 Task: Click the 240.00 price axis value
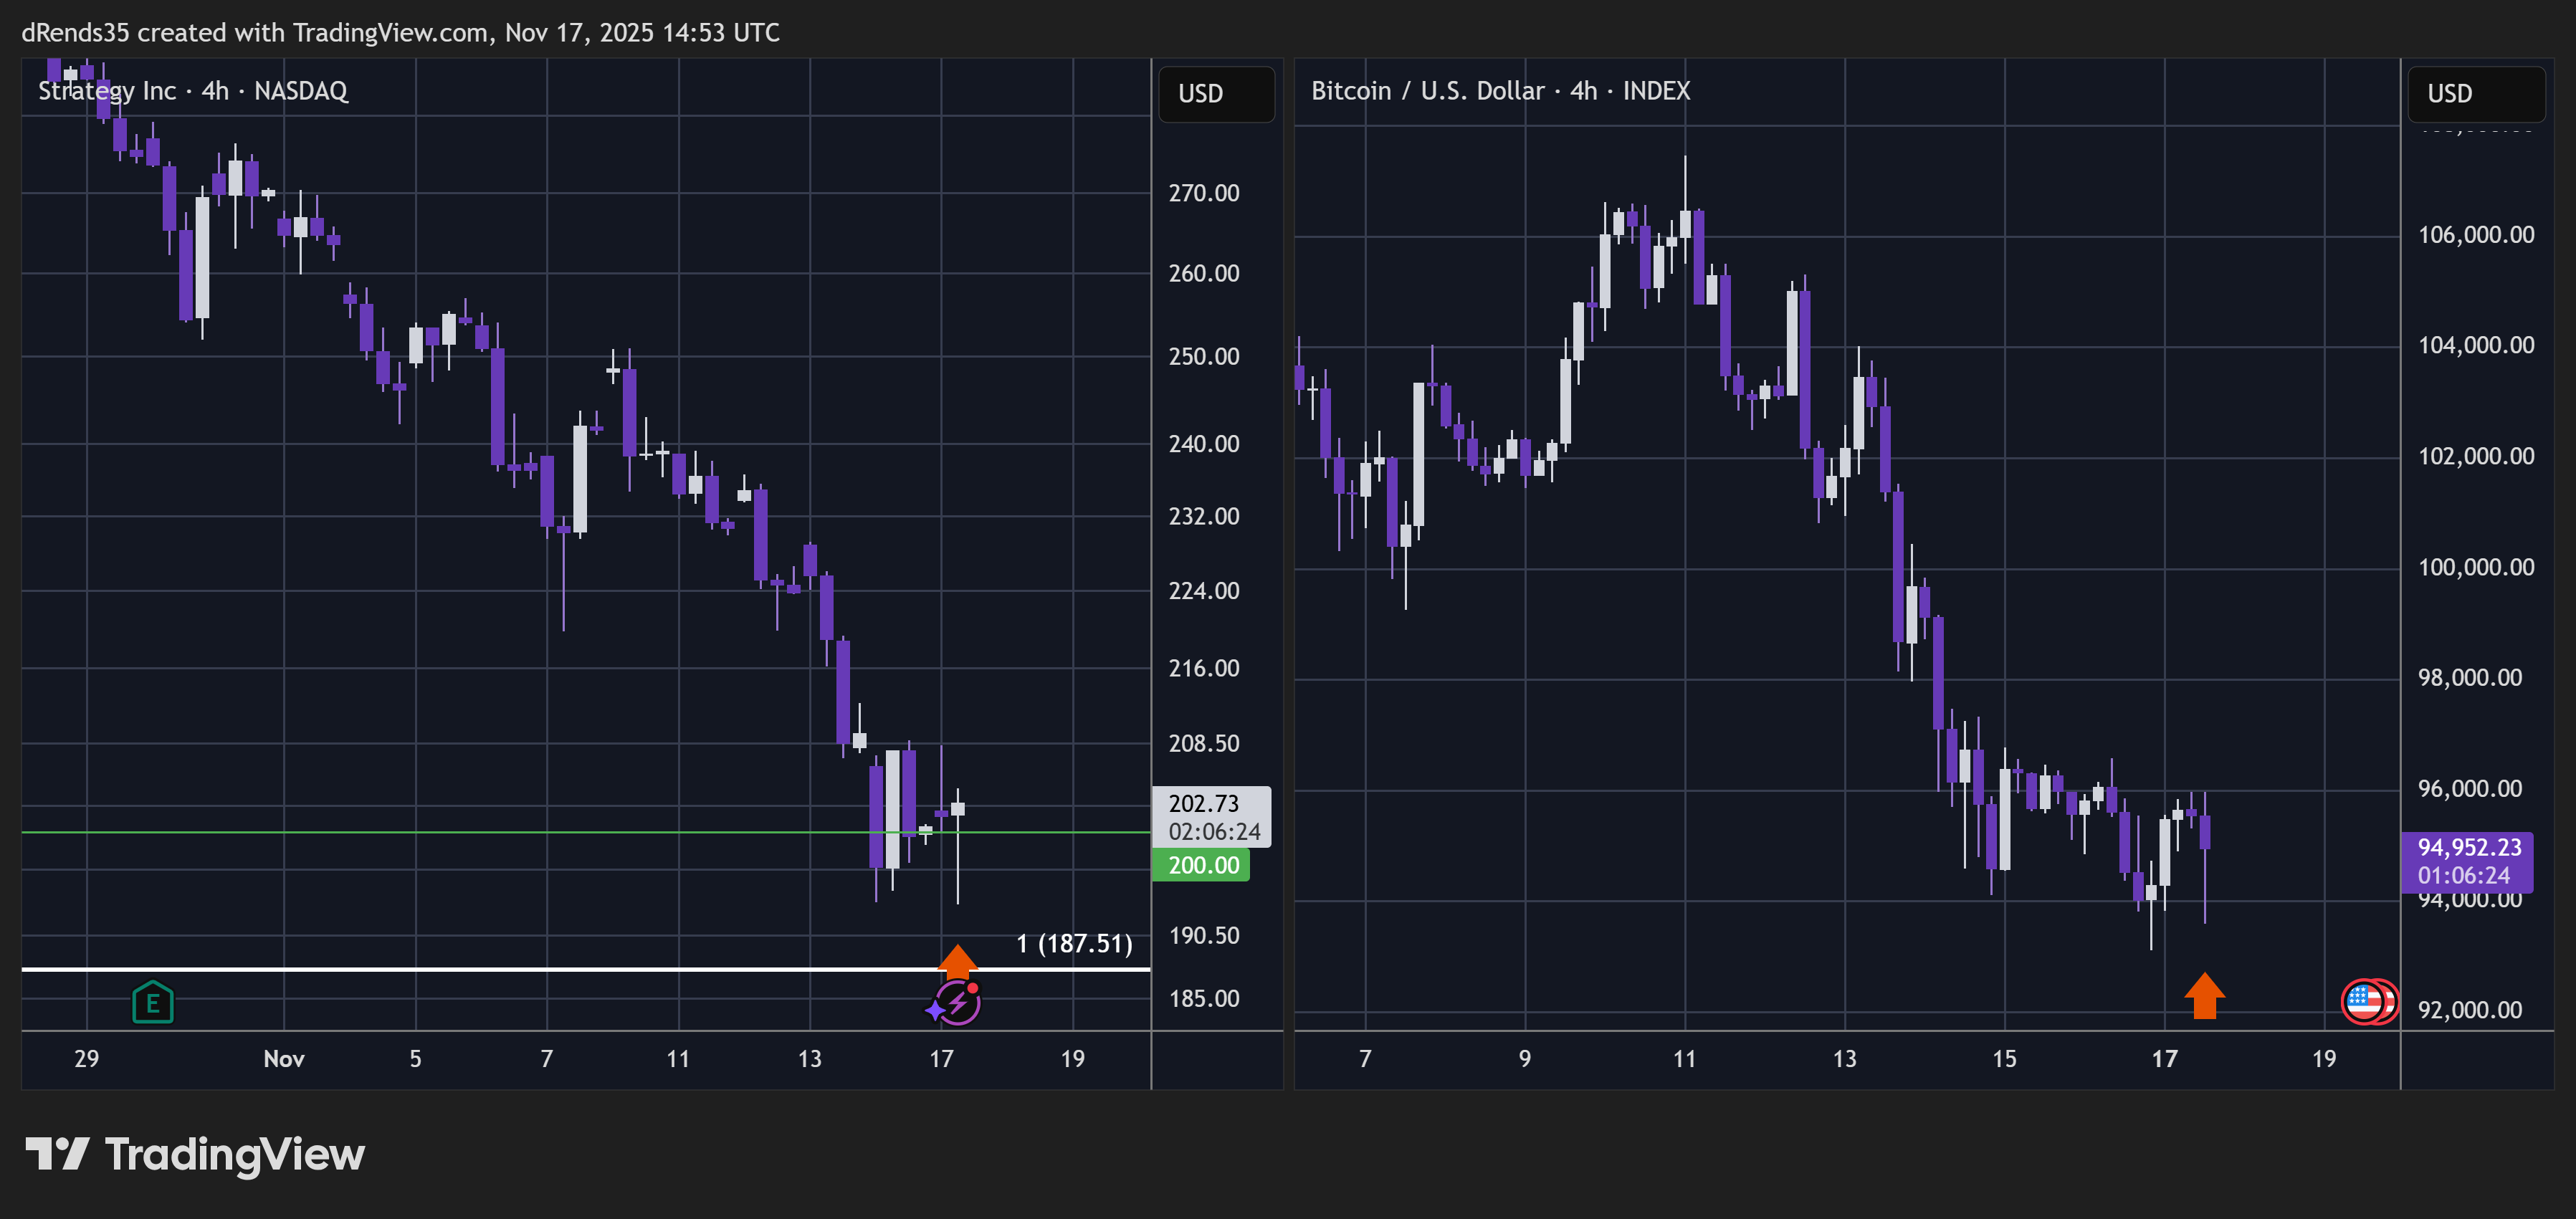tap(1204, 443)
